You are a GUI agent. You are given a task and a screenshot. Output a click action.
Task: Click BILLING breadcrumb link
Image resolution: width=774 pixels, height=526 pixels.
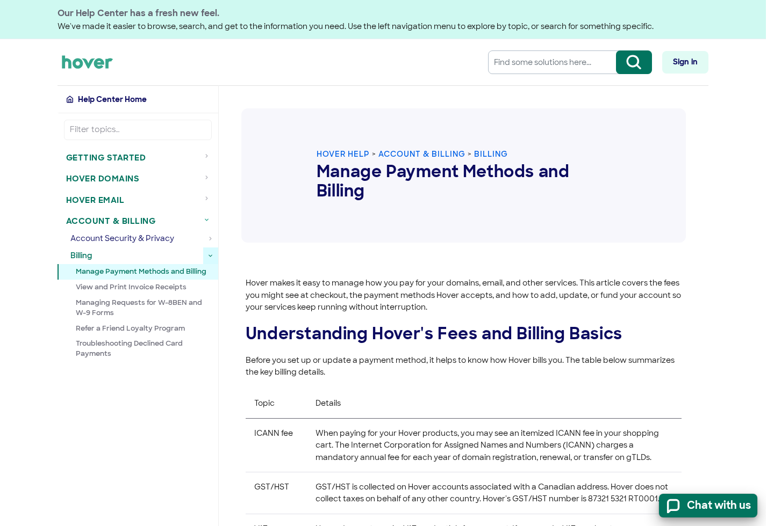tap(491, 154)
